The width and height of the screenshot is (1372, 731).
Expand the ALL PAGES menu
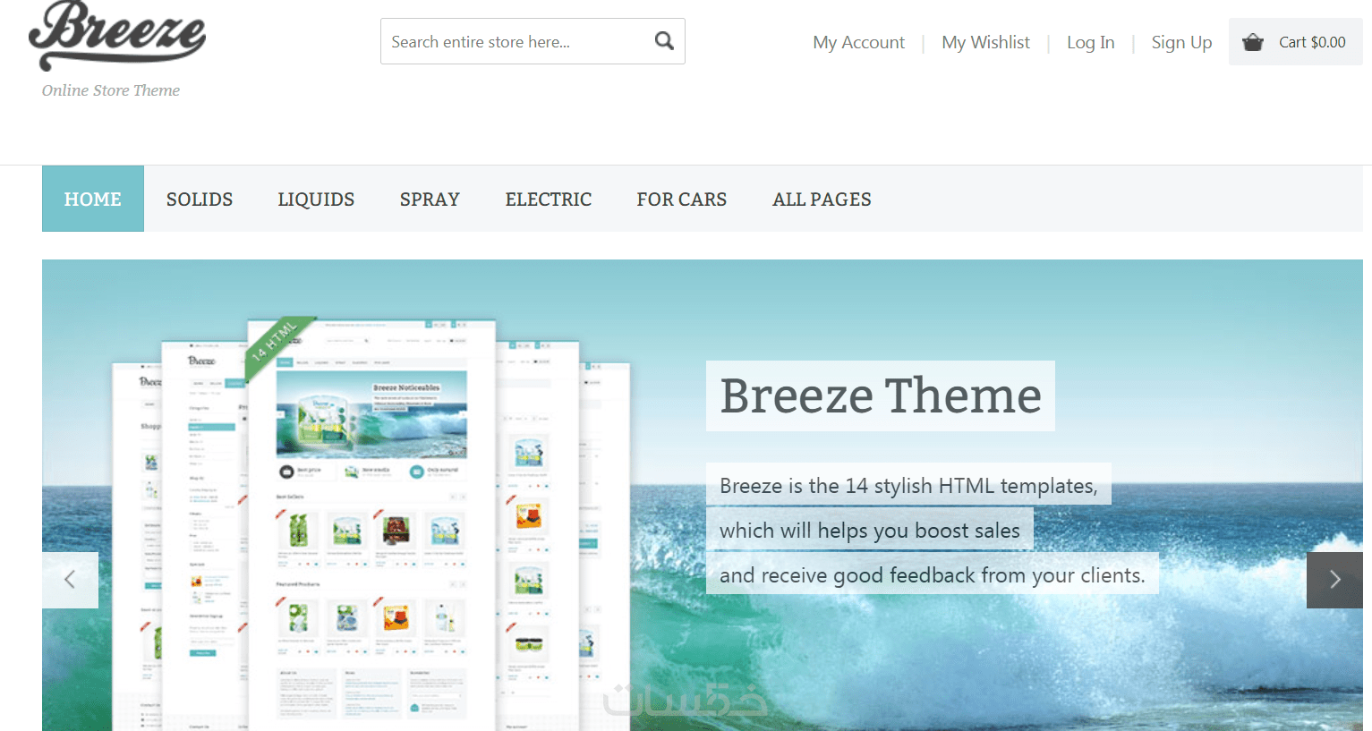click(822, 200)
